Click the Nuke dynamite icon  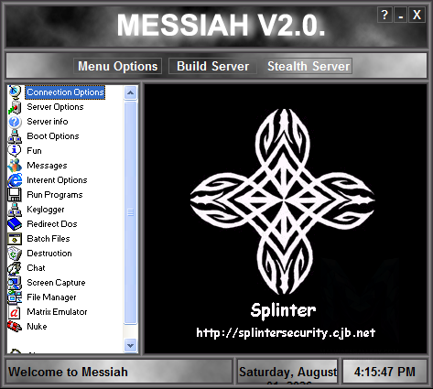(x=15, y=327)
